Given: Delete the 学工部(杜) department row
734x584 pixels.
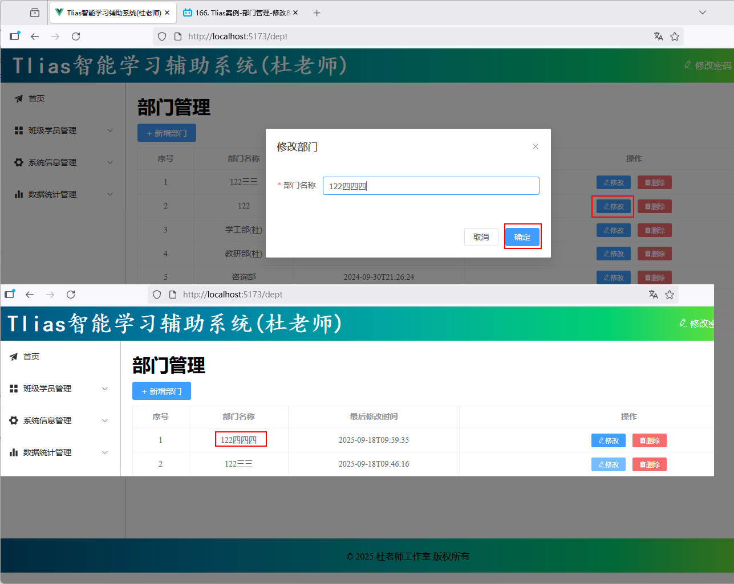Looking at the screenshot, I should pyautogui.click(x=654, y=230).
